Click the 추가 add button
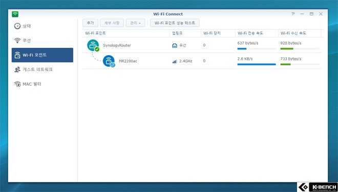The height and width of the screenshot is (192, 338). coord(90,23)
